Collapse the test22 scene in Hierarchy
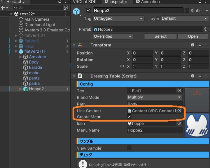Screen dimensions: 210x168 (x=11, y=14)
